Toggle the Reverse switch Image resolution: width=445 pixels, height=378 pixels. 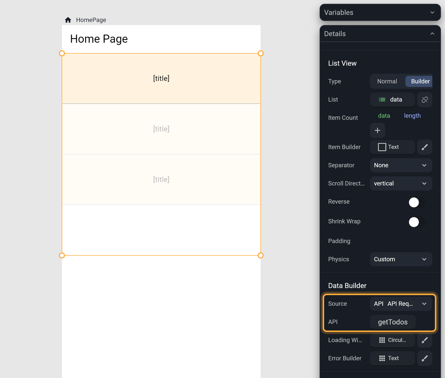click(x=417, y=202)
